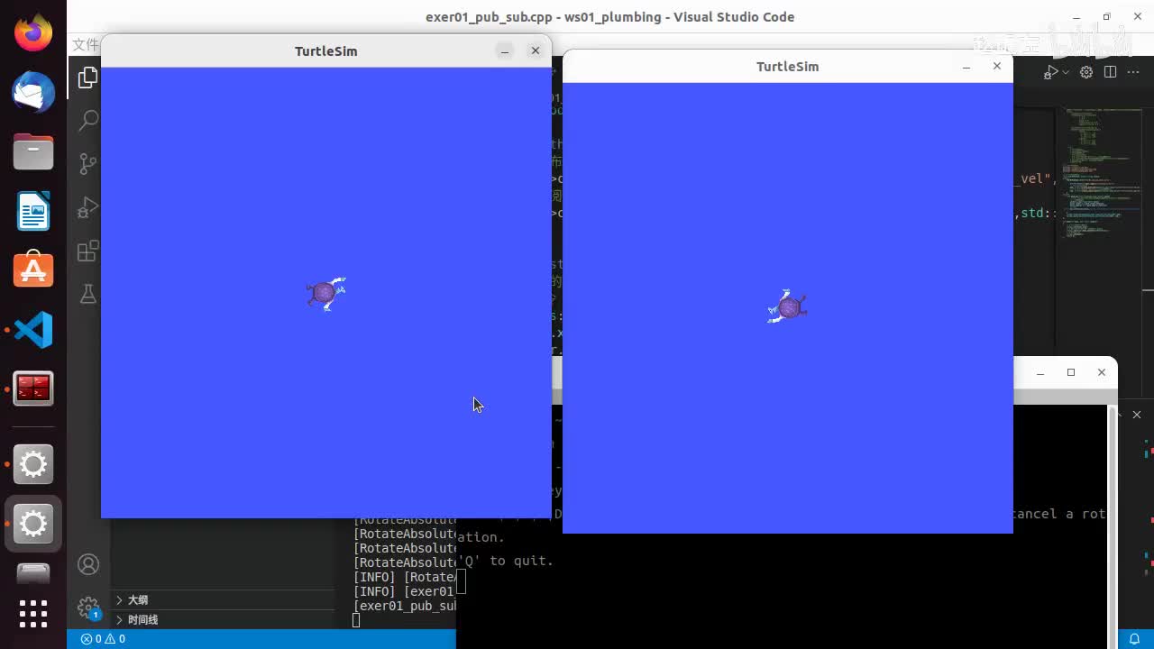
Task: Launch Thunderbird Mail from the dock
Action: pyautogui.click(x=33, y=93)
